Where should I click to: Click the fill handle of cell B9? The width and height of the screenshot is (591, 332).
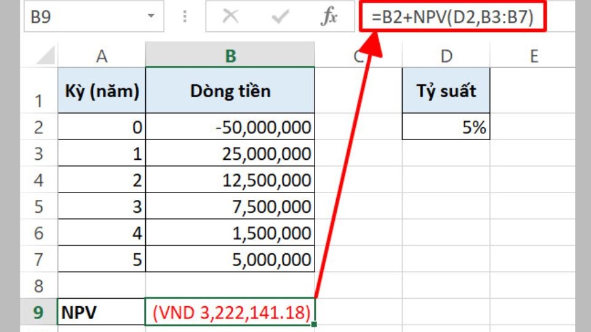315,324
